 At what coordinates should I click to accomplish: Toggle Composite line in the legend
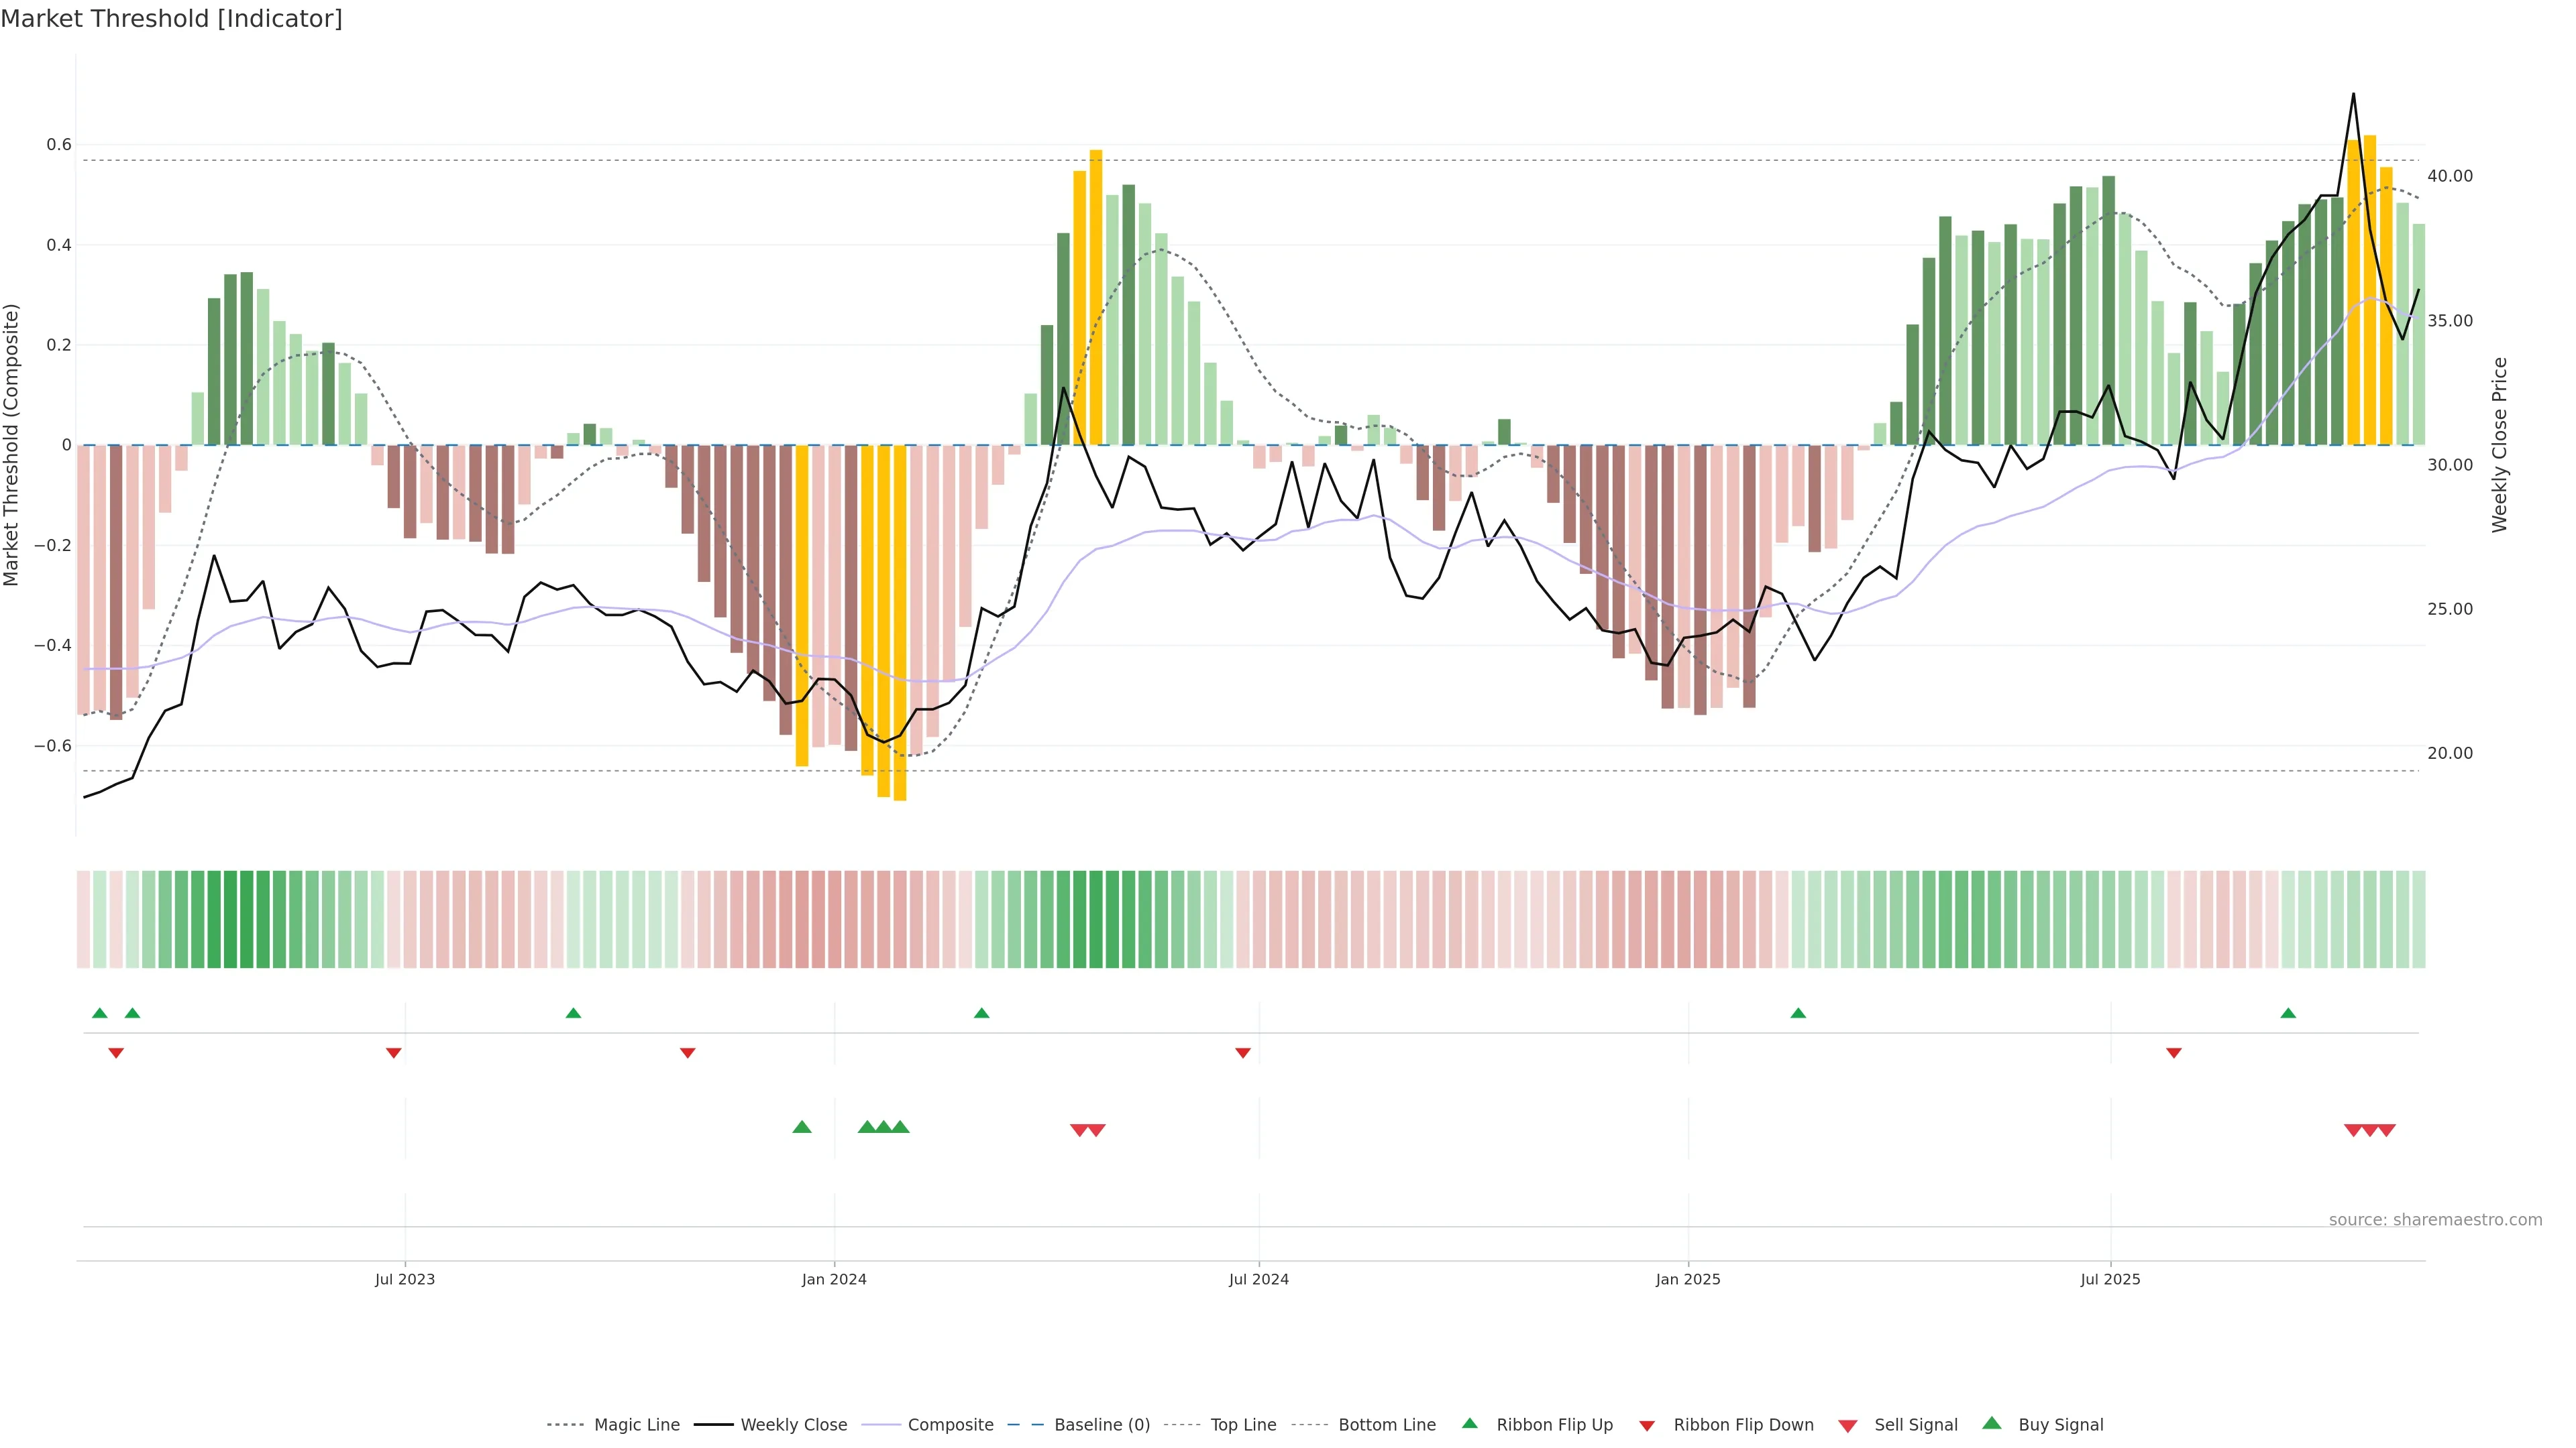coord(950,1425)
